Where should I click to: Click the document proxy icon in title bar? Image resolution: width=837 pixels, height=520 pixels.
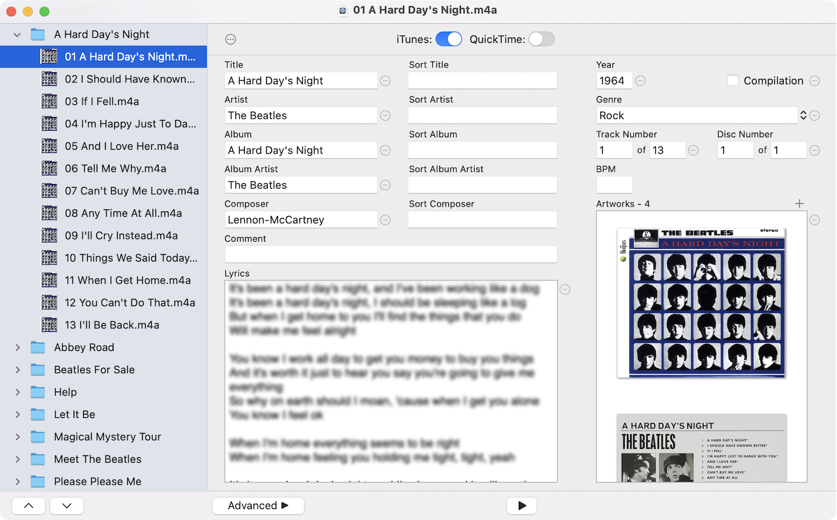(x=343, y=10)
